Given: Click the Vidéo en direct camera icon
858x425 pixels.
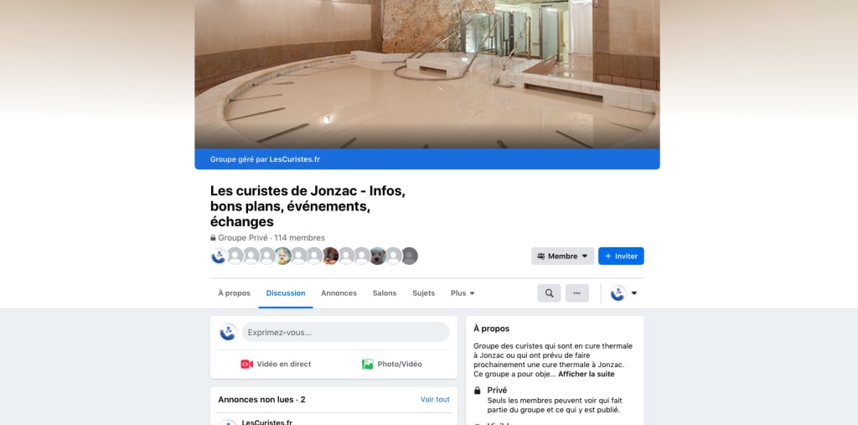Looking at the screenshot, I should click(247, 364).
